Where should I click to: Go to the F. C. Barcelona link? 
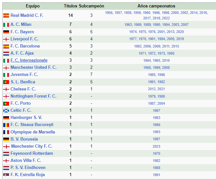coord(25,46)
